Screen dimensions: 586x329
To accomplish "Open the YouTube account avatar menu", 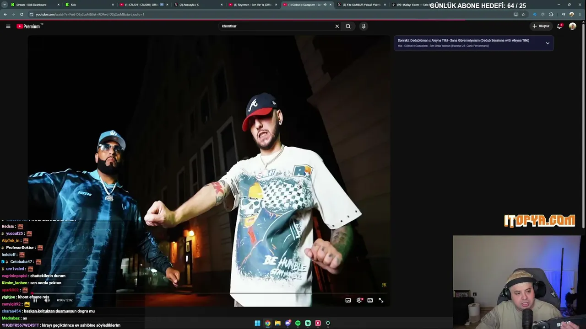I will coord(572,26).
